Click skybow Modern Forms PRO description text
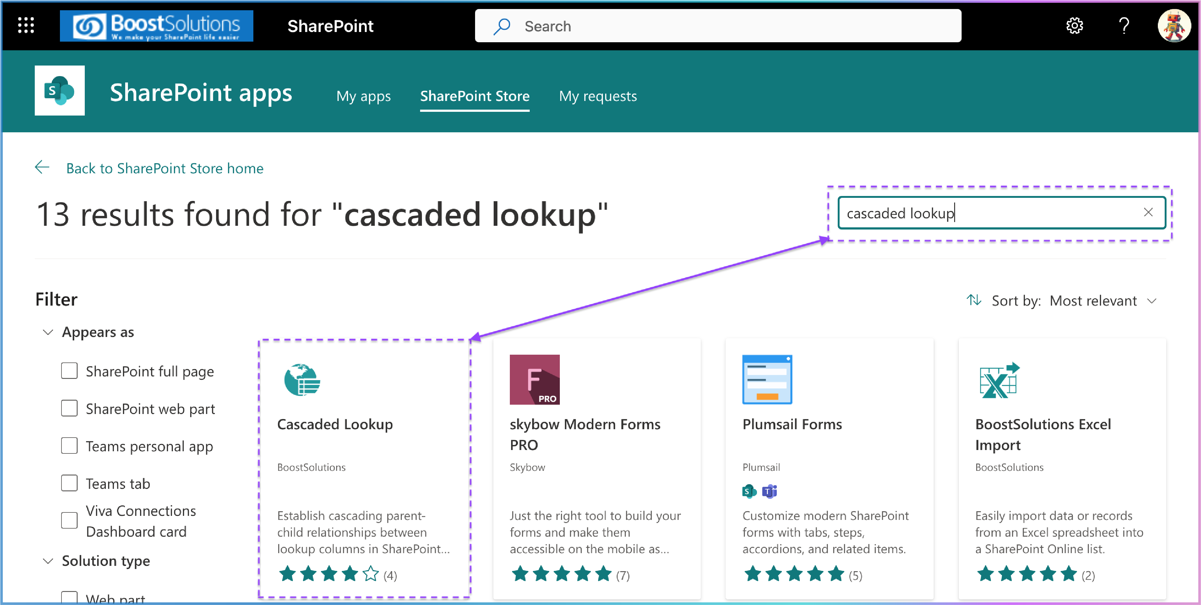 595,532
